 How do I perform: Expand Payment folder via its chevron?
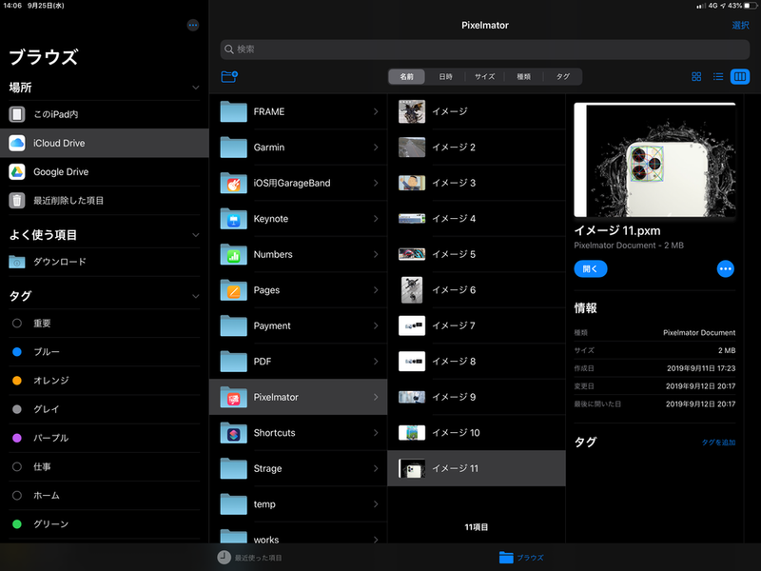[376, 325]
